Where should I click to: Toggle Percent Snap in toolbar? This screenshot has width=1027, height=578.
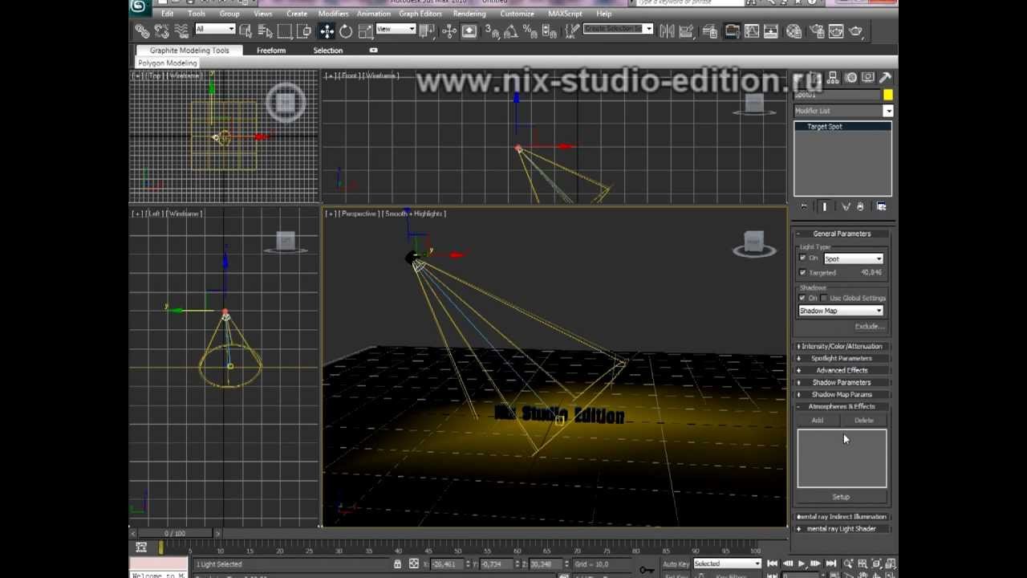(x=530, y=31)
